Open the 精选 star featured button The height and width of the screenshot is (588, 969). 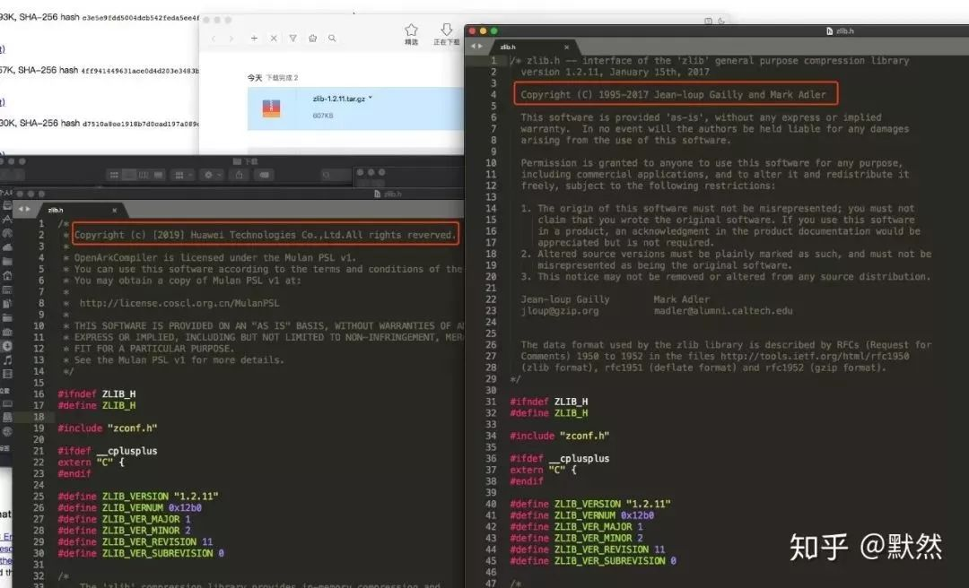411,34
